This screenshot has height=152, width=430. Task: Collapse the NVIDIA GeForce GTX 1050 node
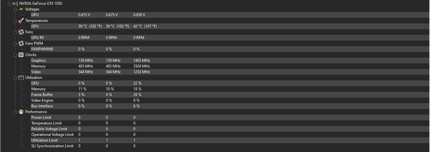pyautogui.click(x=9, y=4)
